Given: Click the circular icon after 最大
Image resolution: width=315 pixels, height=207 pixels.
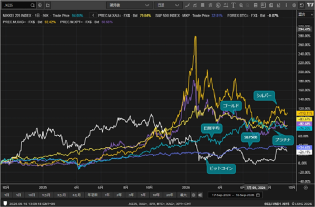Looking at the screenshot, I should (x=193, y=195).
